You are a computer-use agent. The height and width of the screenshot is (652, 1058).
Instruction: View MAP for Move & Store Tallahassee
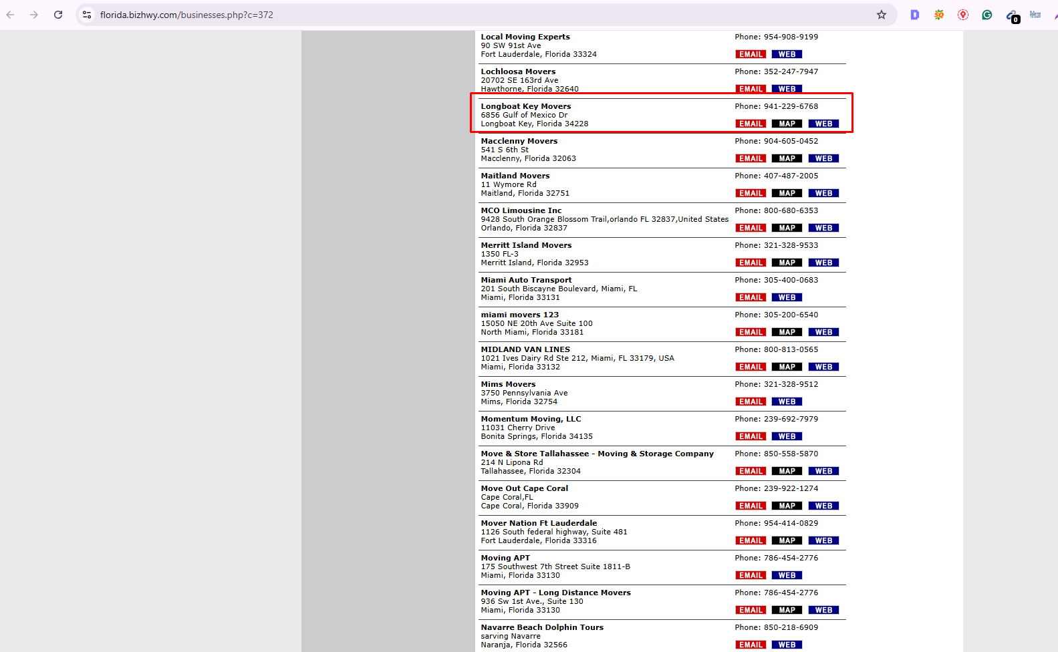point(787,472)
